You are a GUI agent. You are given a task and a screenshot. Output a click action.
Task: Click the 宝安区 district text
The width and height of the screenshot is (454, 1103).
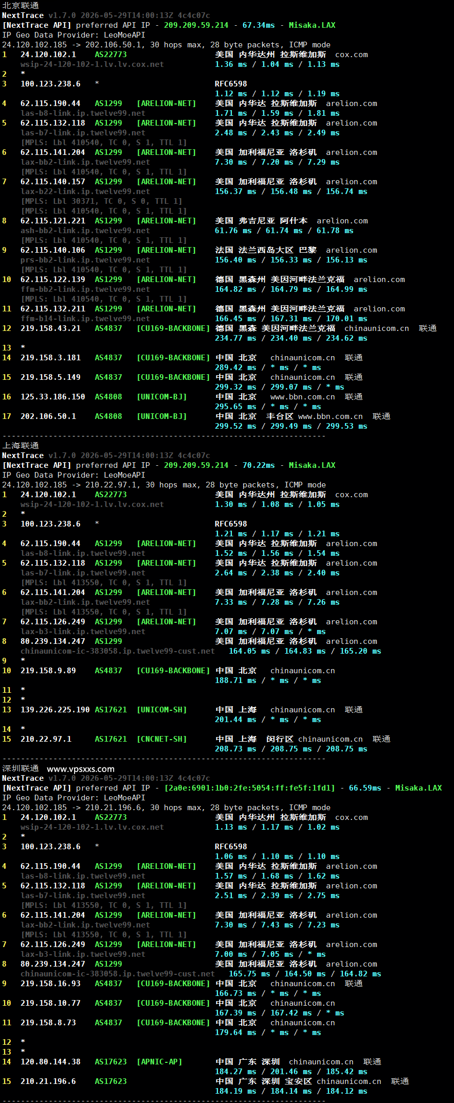tap(298, 1081)
